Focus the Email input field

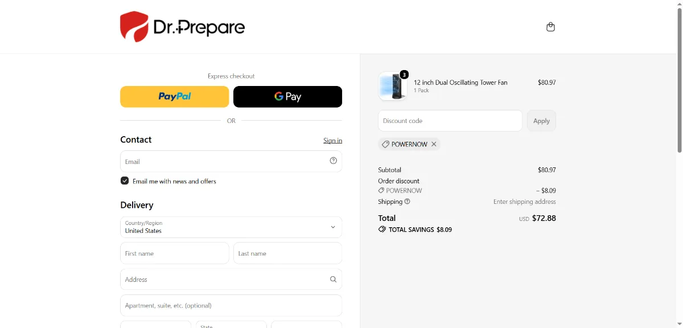[x=231, y=161]
